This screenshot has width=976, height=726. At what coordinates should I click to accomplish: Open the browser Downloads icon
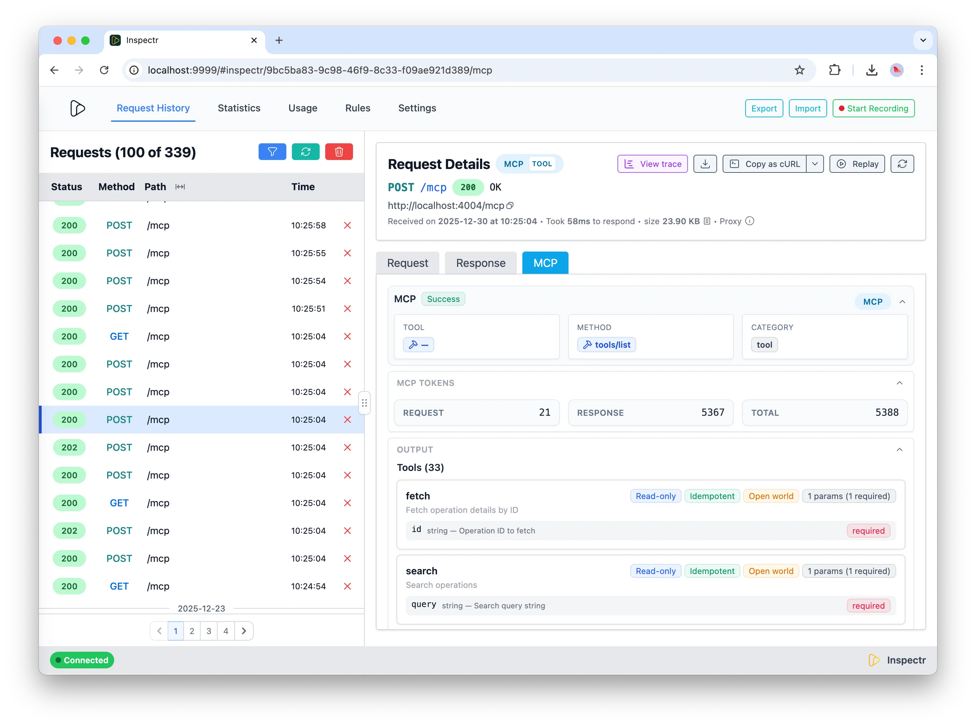(x=872, y=70)
